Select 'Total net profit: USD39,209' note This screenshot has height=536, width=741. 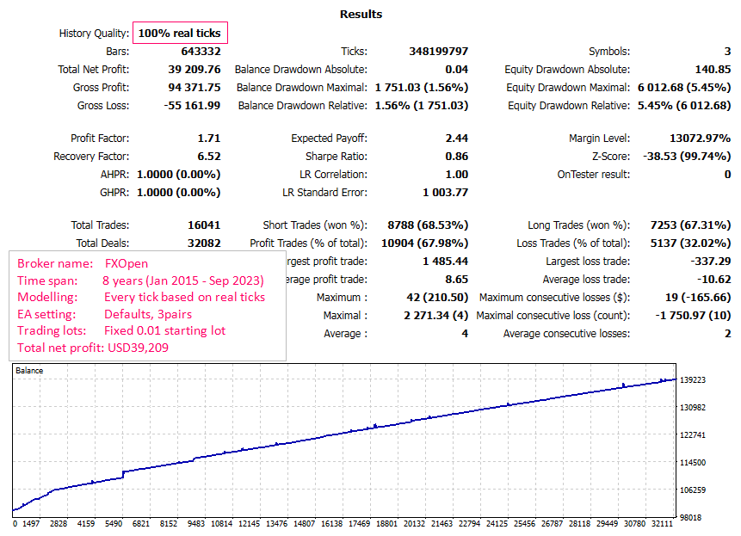tap(93, 348)
